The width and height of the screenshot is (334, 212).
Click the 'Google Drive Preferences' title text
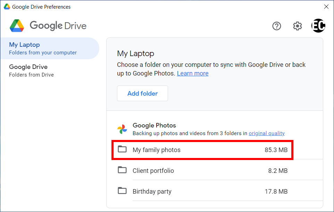pos(41,7)
